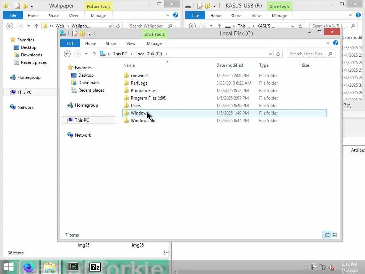The height and width of the screenshot is (274, 365).
Task: Open Home tab in Local Disk window
Action: coord(90,43)
